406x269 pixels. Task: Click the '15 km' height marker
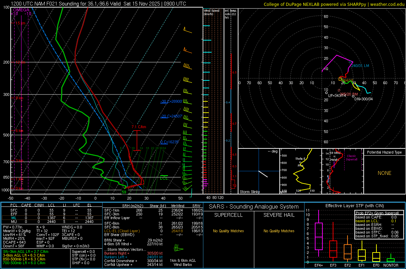click(20, 23)
